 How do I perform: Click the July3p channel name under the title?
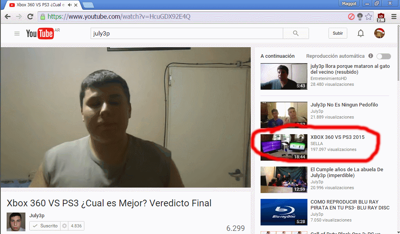(x=37, y=215)
